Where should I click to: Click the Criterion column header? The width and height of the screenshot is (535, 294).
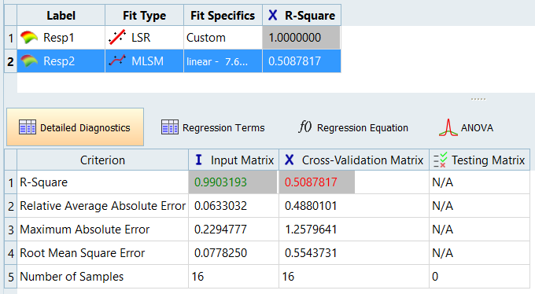point(103,160)
